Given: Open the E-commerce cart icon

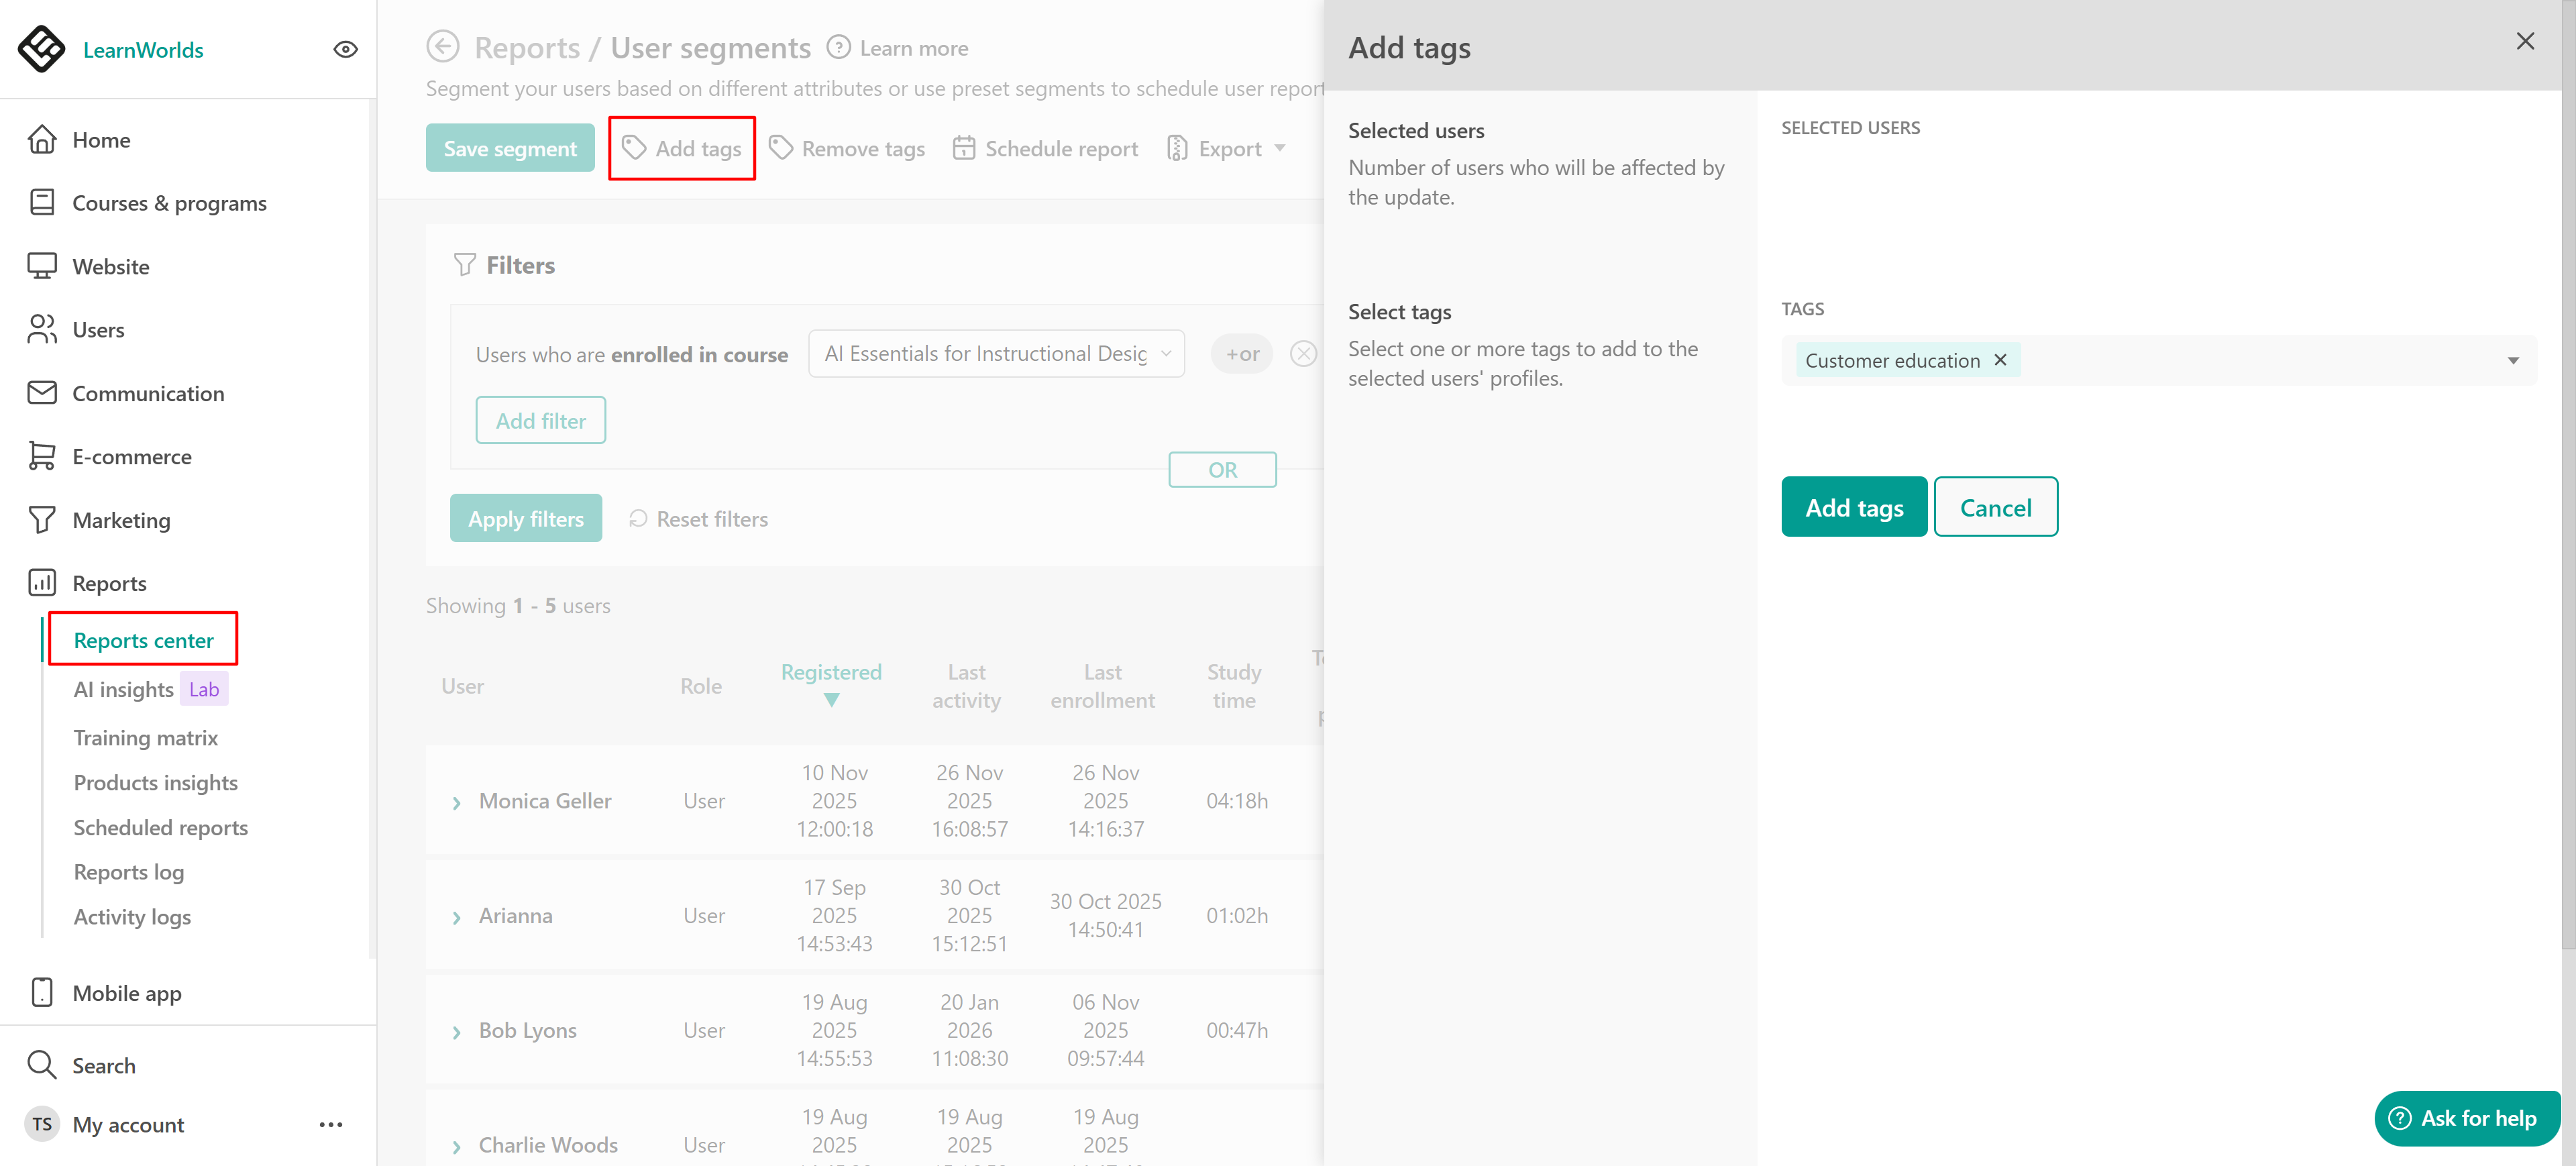Looking at the screenshot, I should [41, 456].
